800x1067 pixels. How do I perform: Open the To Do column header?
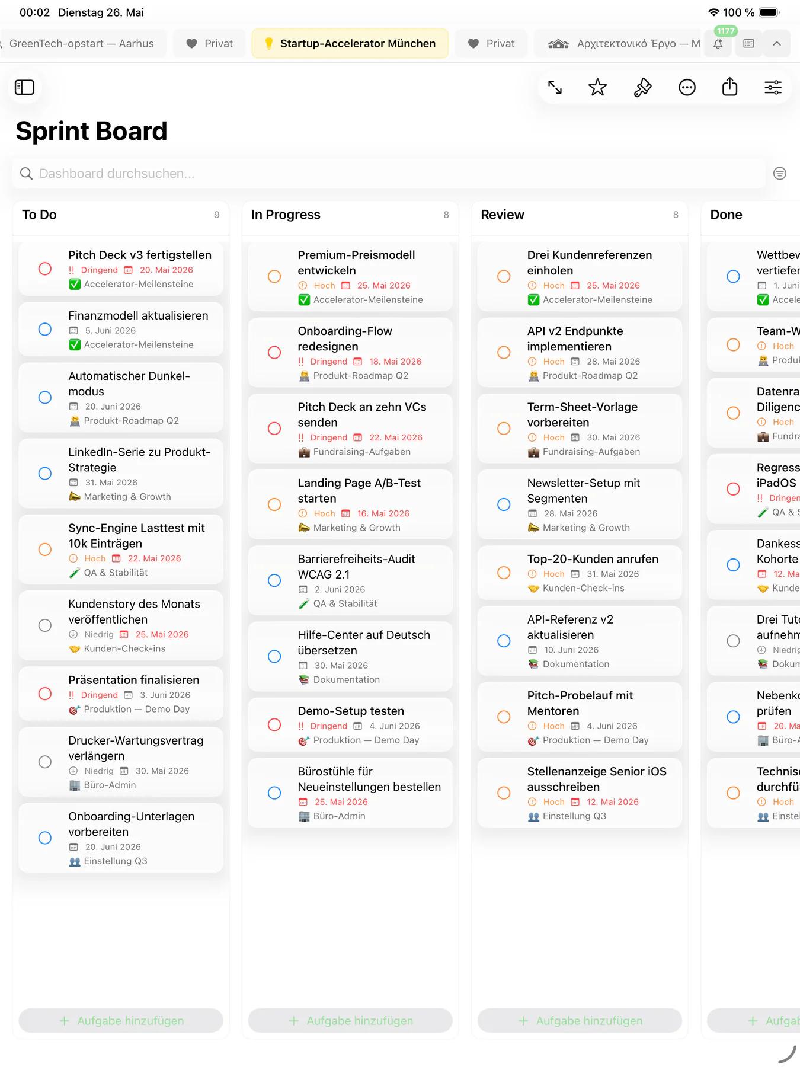point(121,215)
